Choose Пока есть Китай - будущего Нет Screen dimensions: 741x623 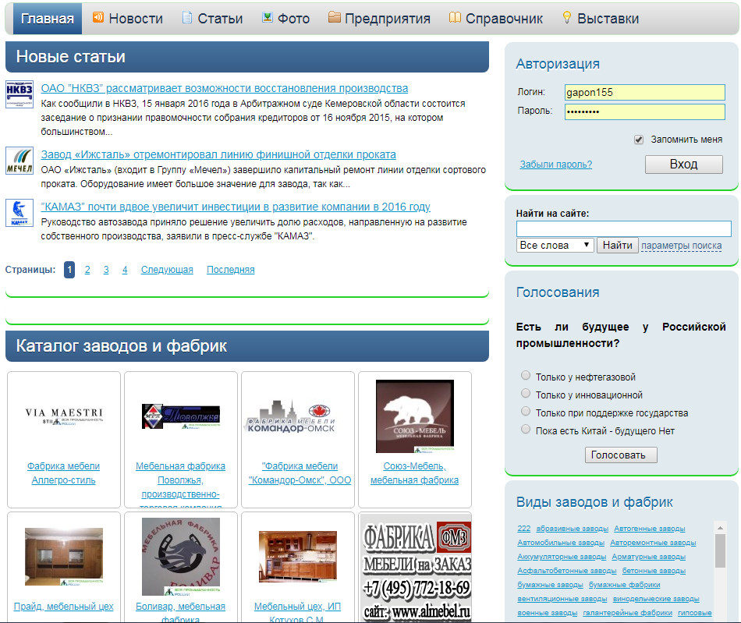click(x=526, y=429)
